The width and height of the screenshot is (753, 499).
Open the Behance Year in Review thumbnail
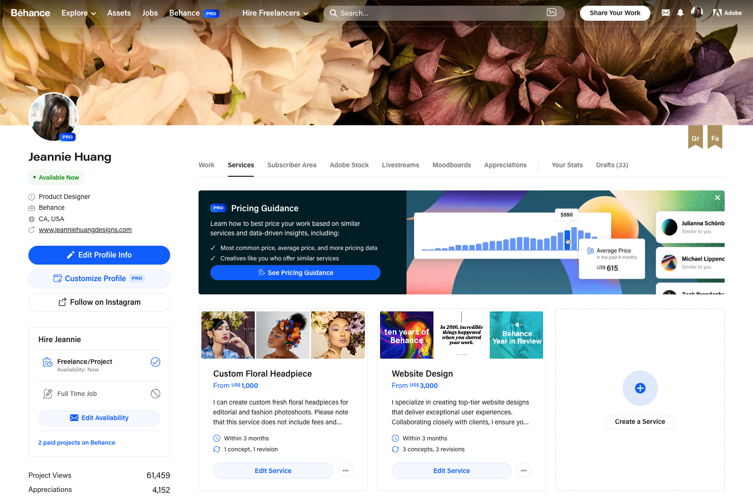[516, 335]
